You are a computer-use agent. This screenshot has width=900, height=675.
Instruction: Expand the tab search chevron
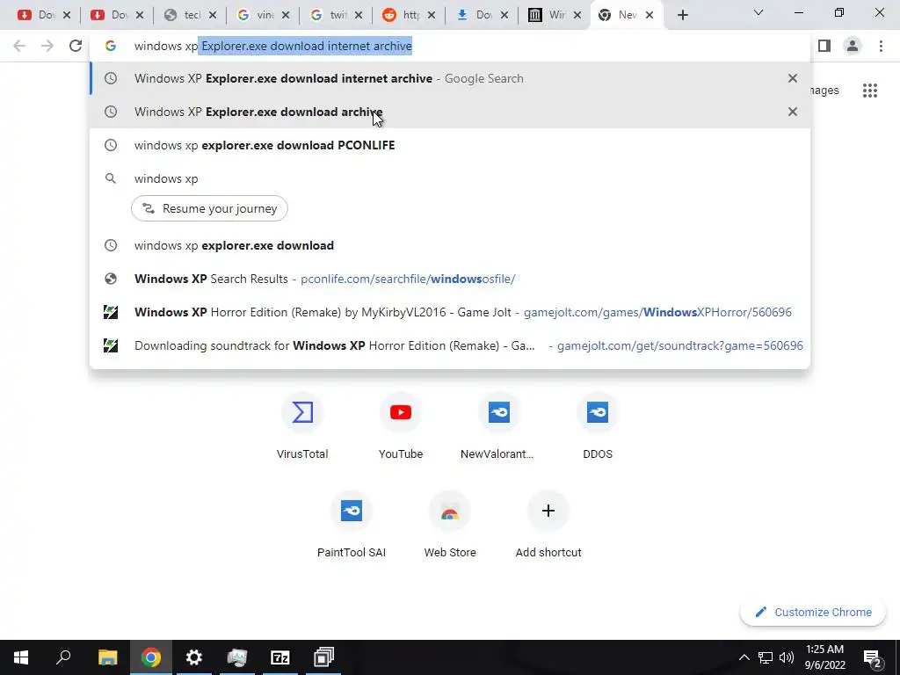point(758,12)
